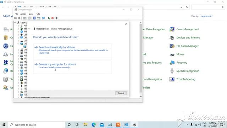Click the taskbar clock and date
Screen dimensions: 227x128
[213, 125]
